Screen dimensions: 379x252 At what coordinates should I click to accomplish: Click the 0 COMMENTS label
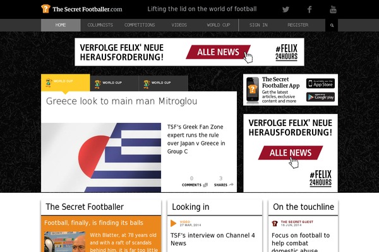[x=191, y=185]
